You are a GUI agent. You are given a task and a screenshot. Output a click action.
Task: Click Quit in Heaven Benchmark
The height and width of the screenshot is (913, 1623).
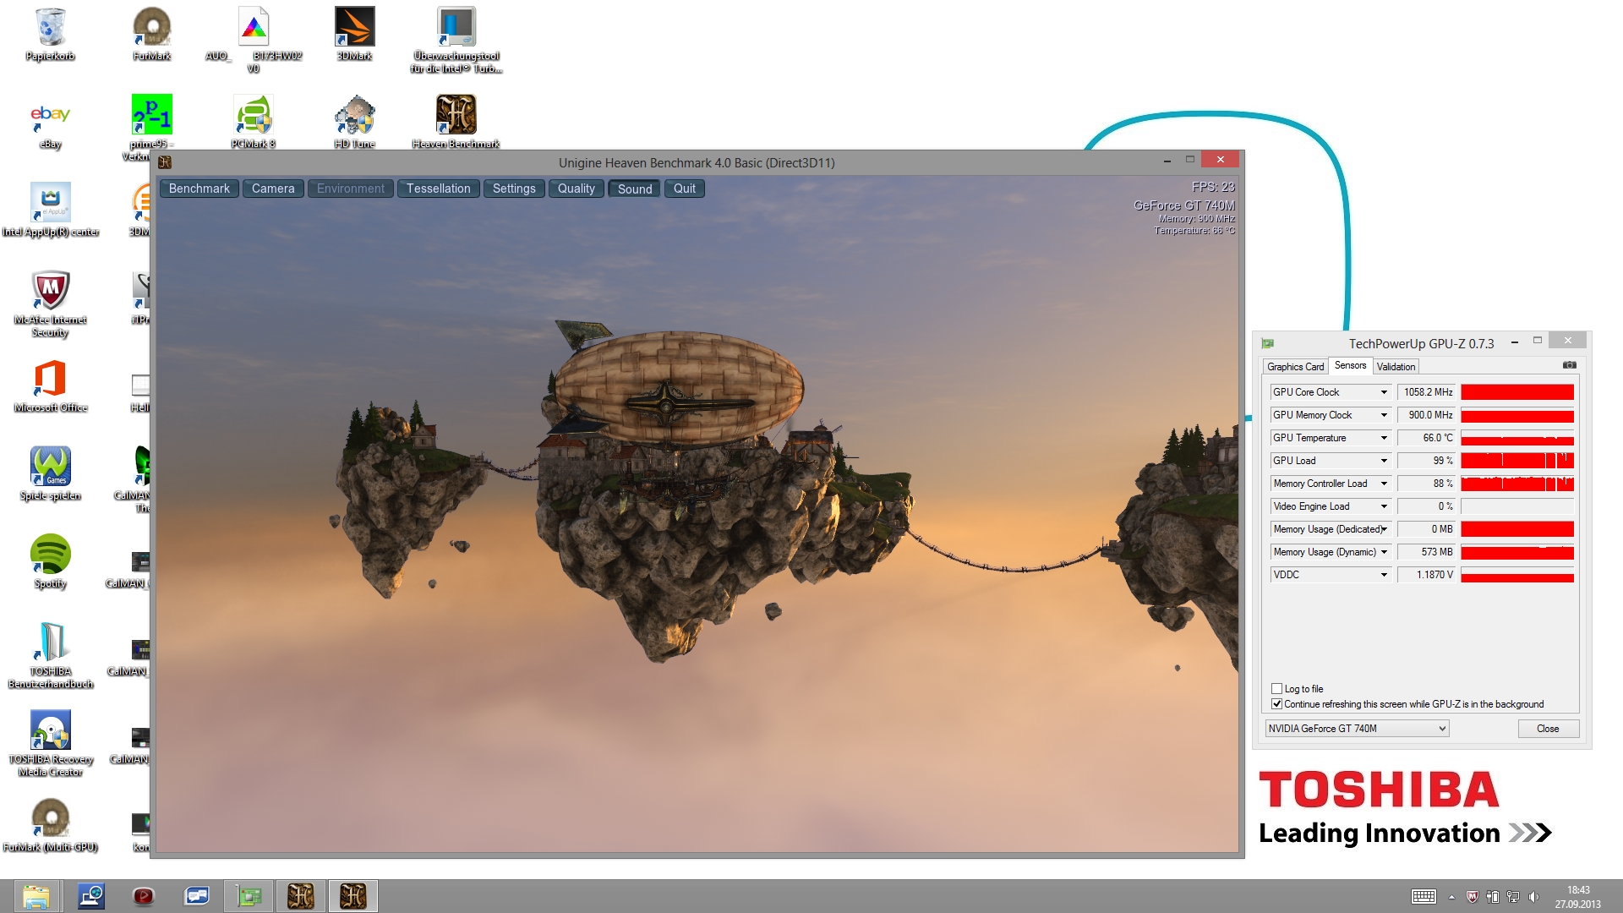685,189
